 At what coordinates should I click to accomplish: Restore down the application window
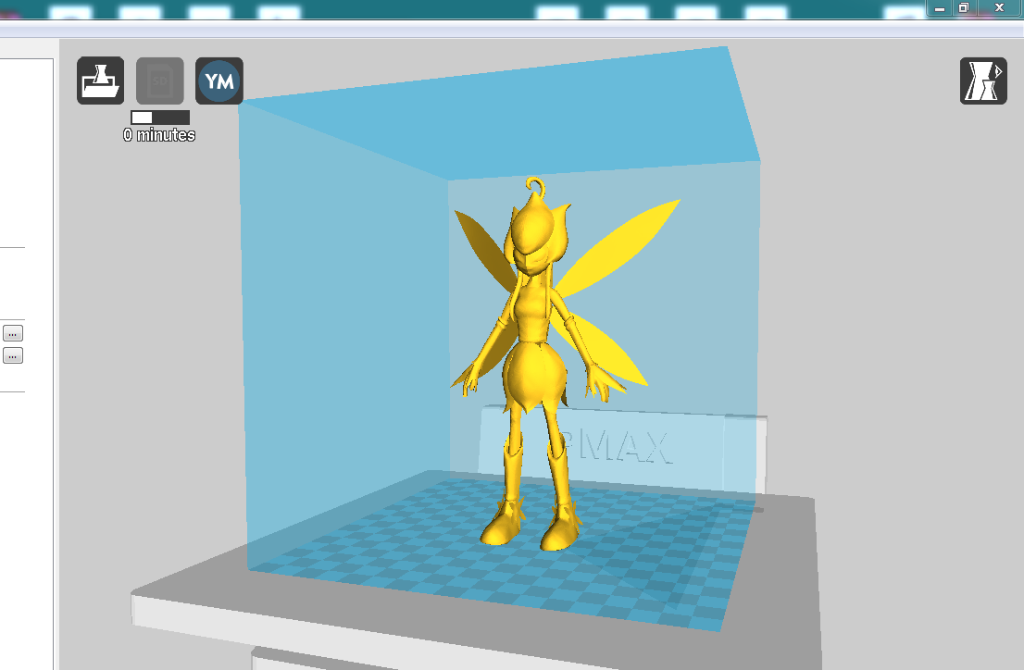(x=965, y=7)
